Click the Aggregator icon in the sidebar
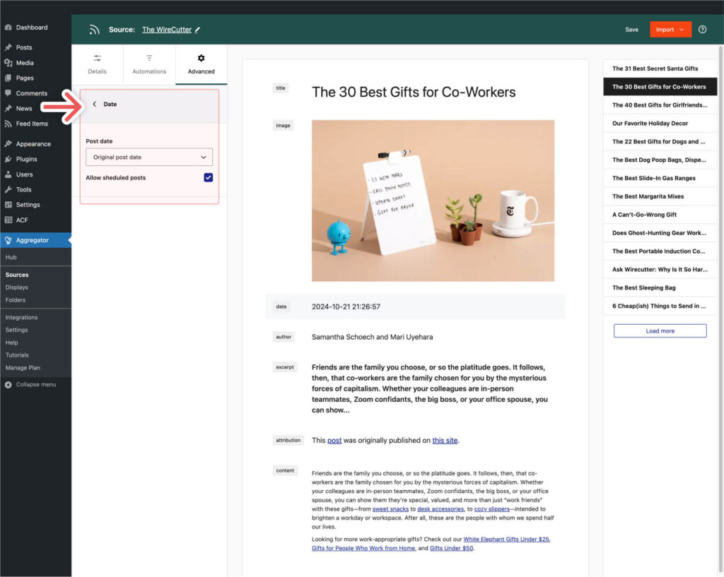The width and height of the screenshot is (724, 577). [x=8, y=240]
